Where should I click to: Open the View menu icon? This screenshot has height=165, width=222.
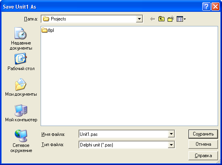pyautogui.click(x=181, y=19)
